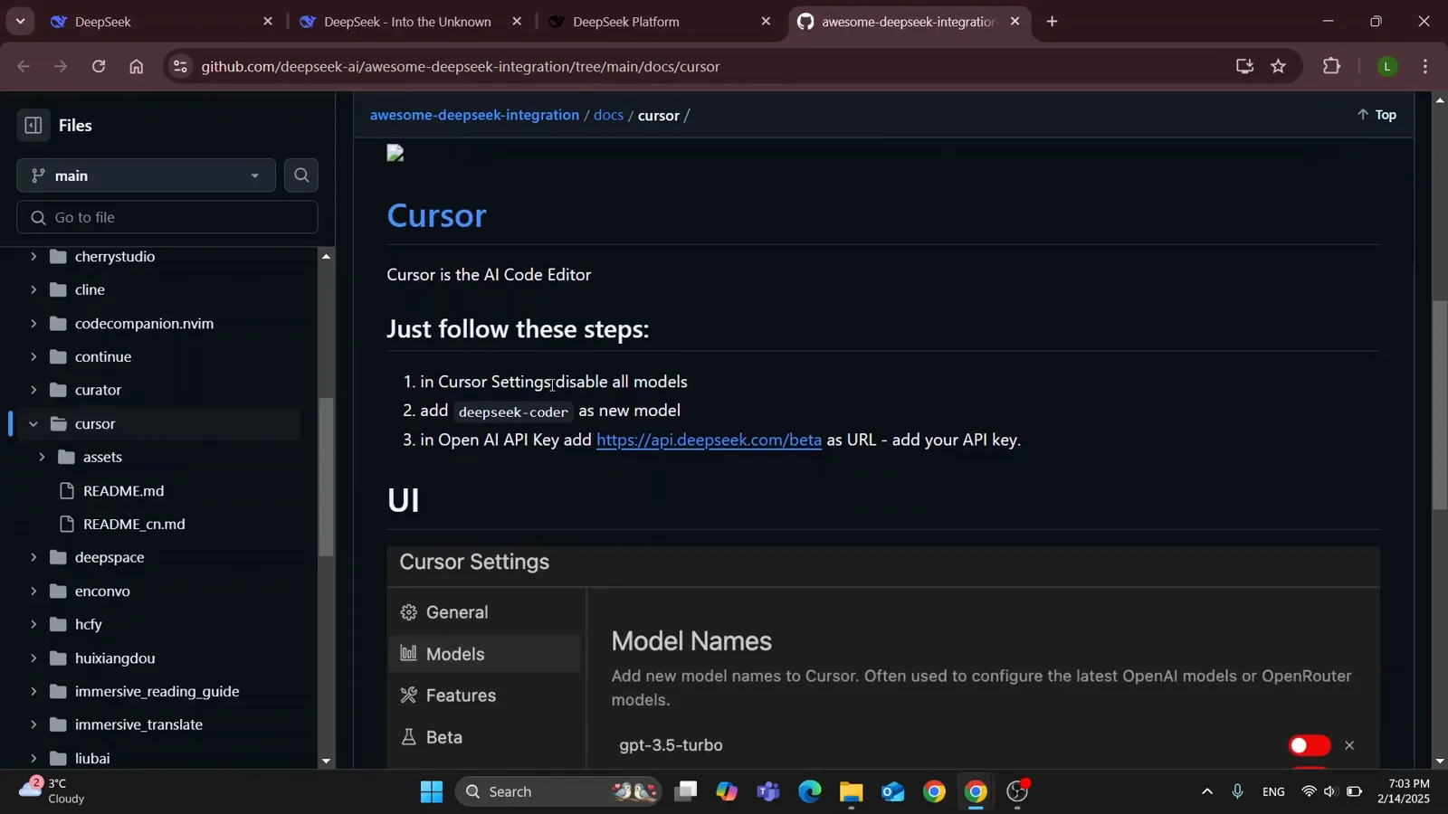Select the enconvo folder
The height and width of the screenshot is (814, 1448).
pyautogui.click(x=102, y=592)
